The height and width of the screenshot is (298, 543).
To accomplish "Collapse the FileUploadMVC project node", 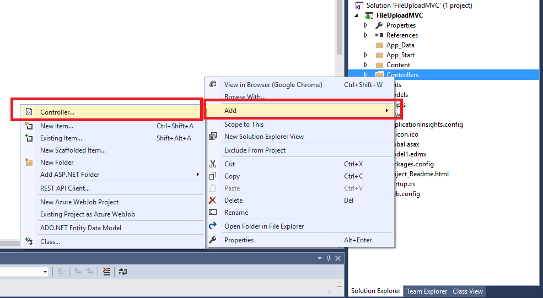I will [356, 15].
